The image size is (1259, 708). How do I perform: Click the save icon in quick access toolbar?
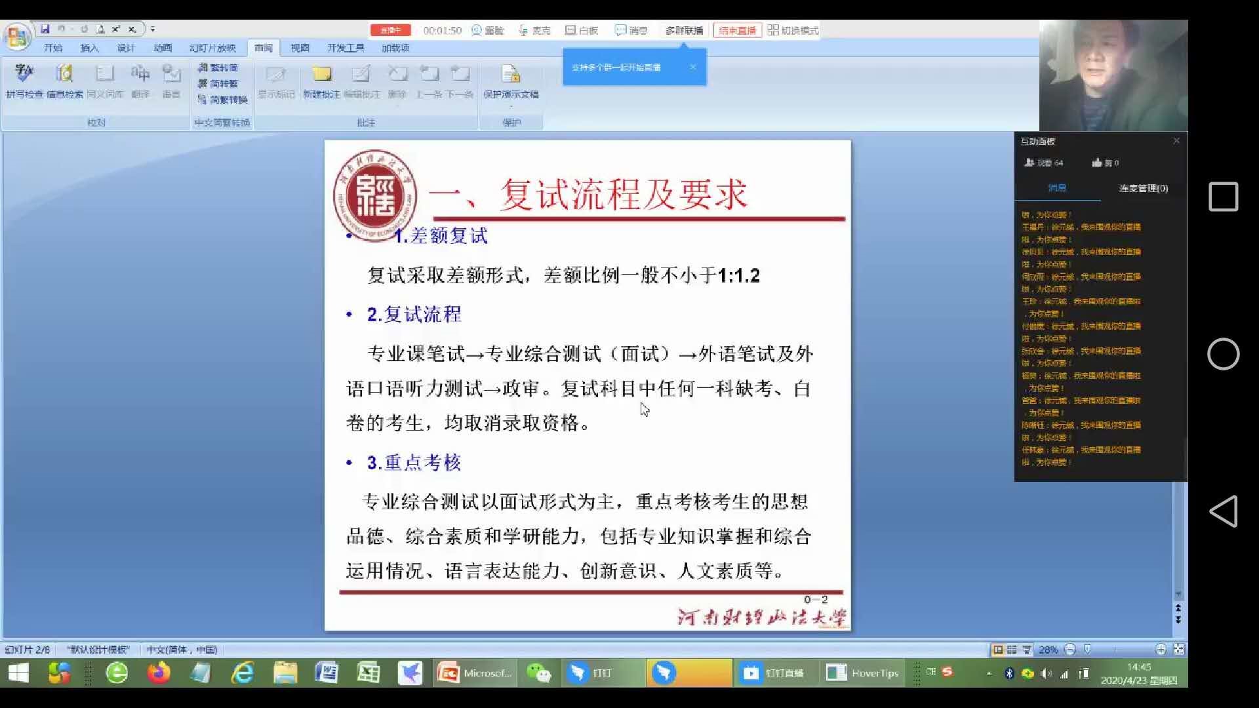[45, 29]
